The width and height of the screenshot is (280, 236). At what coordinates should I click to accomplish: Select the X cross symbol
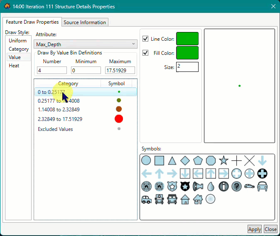pos(249,161)
